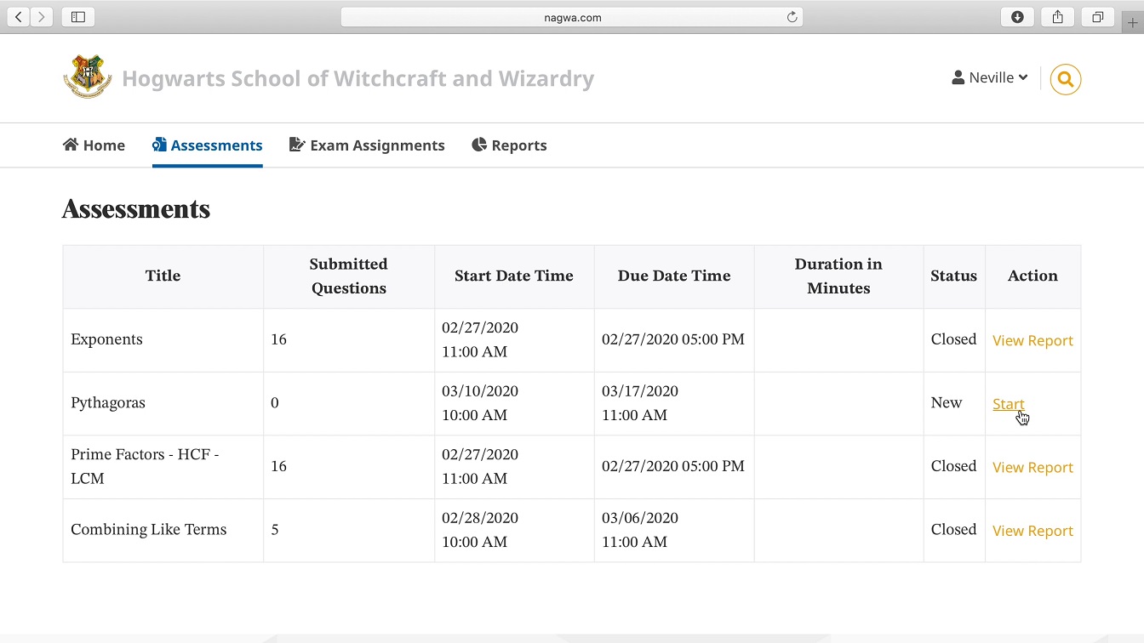
Task: Click the Safari share icon
Action: [x=1057, y=17]
